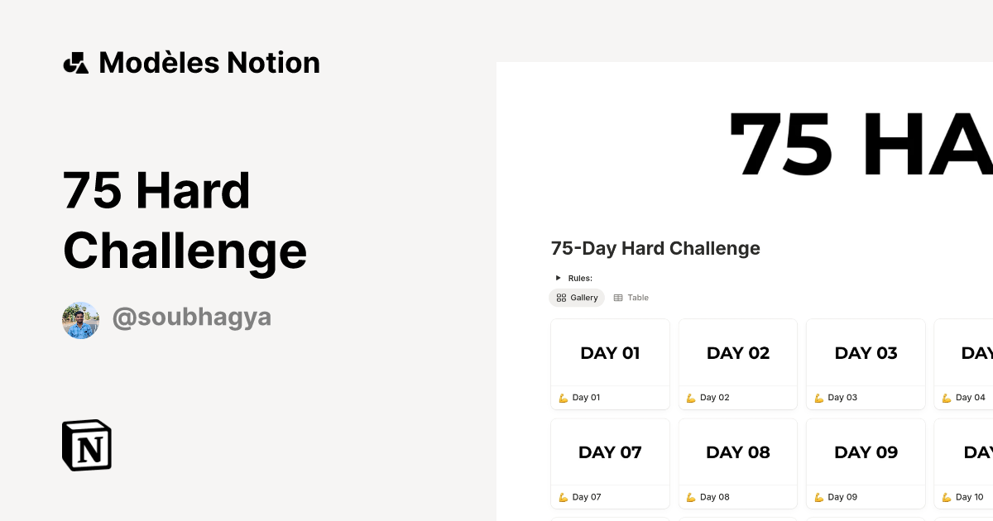Click the flexed biceps emoji on Day 01 card
Image resolution: width=993 pixels, height=521 pixels.
(562, 397)
